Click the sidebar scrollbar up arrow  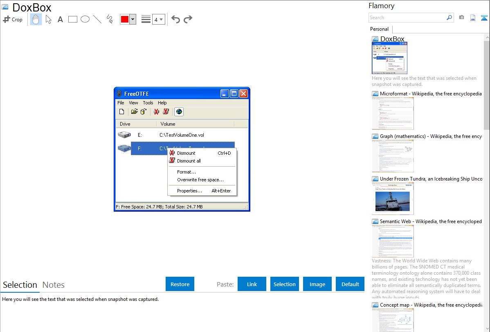487,37
